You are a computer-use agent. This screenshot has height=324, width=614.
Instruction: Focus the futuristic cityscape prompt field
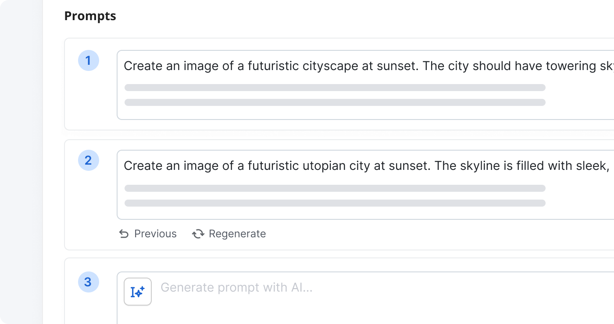tap(365, 85)
